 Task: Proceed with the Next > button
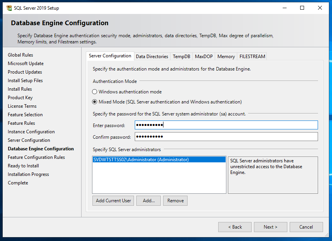(270, 227)
